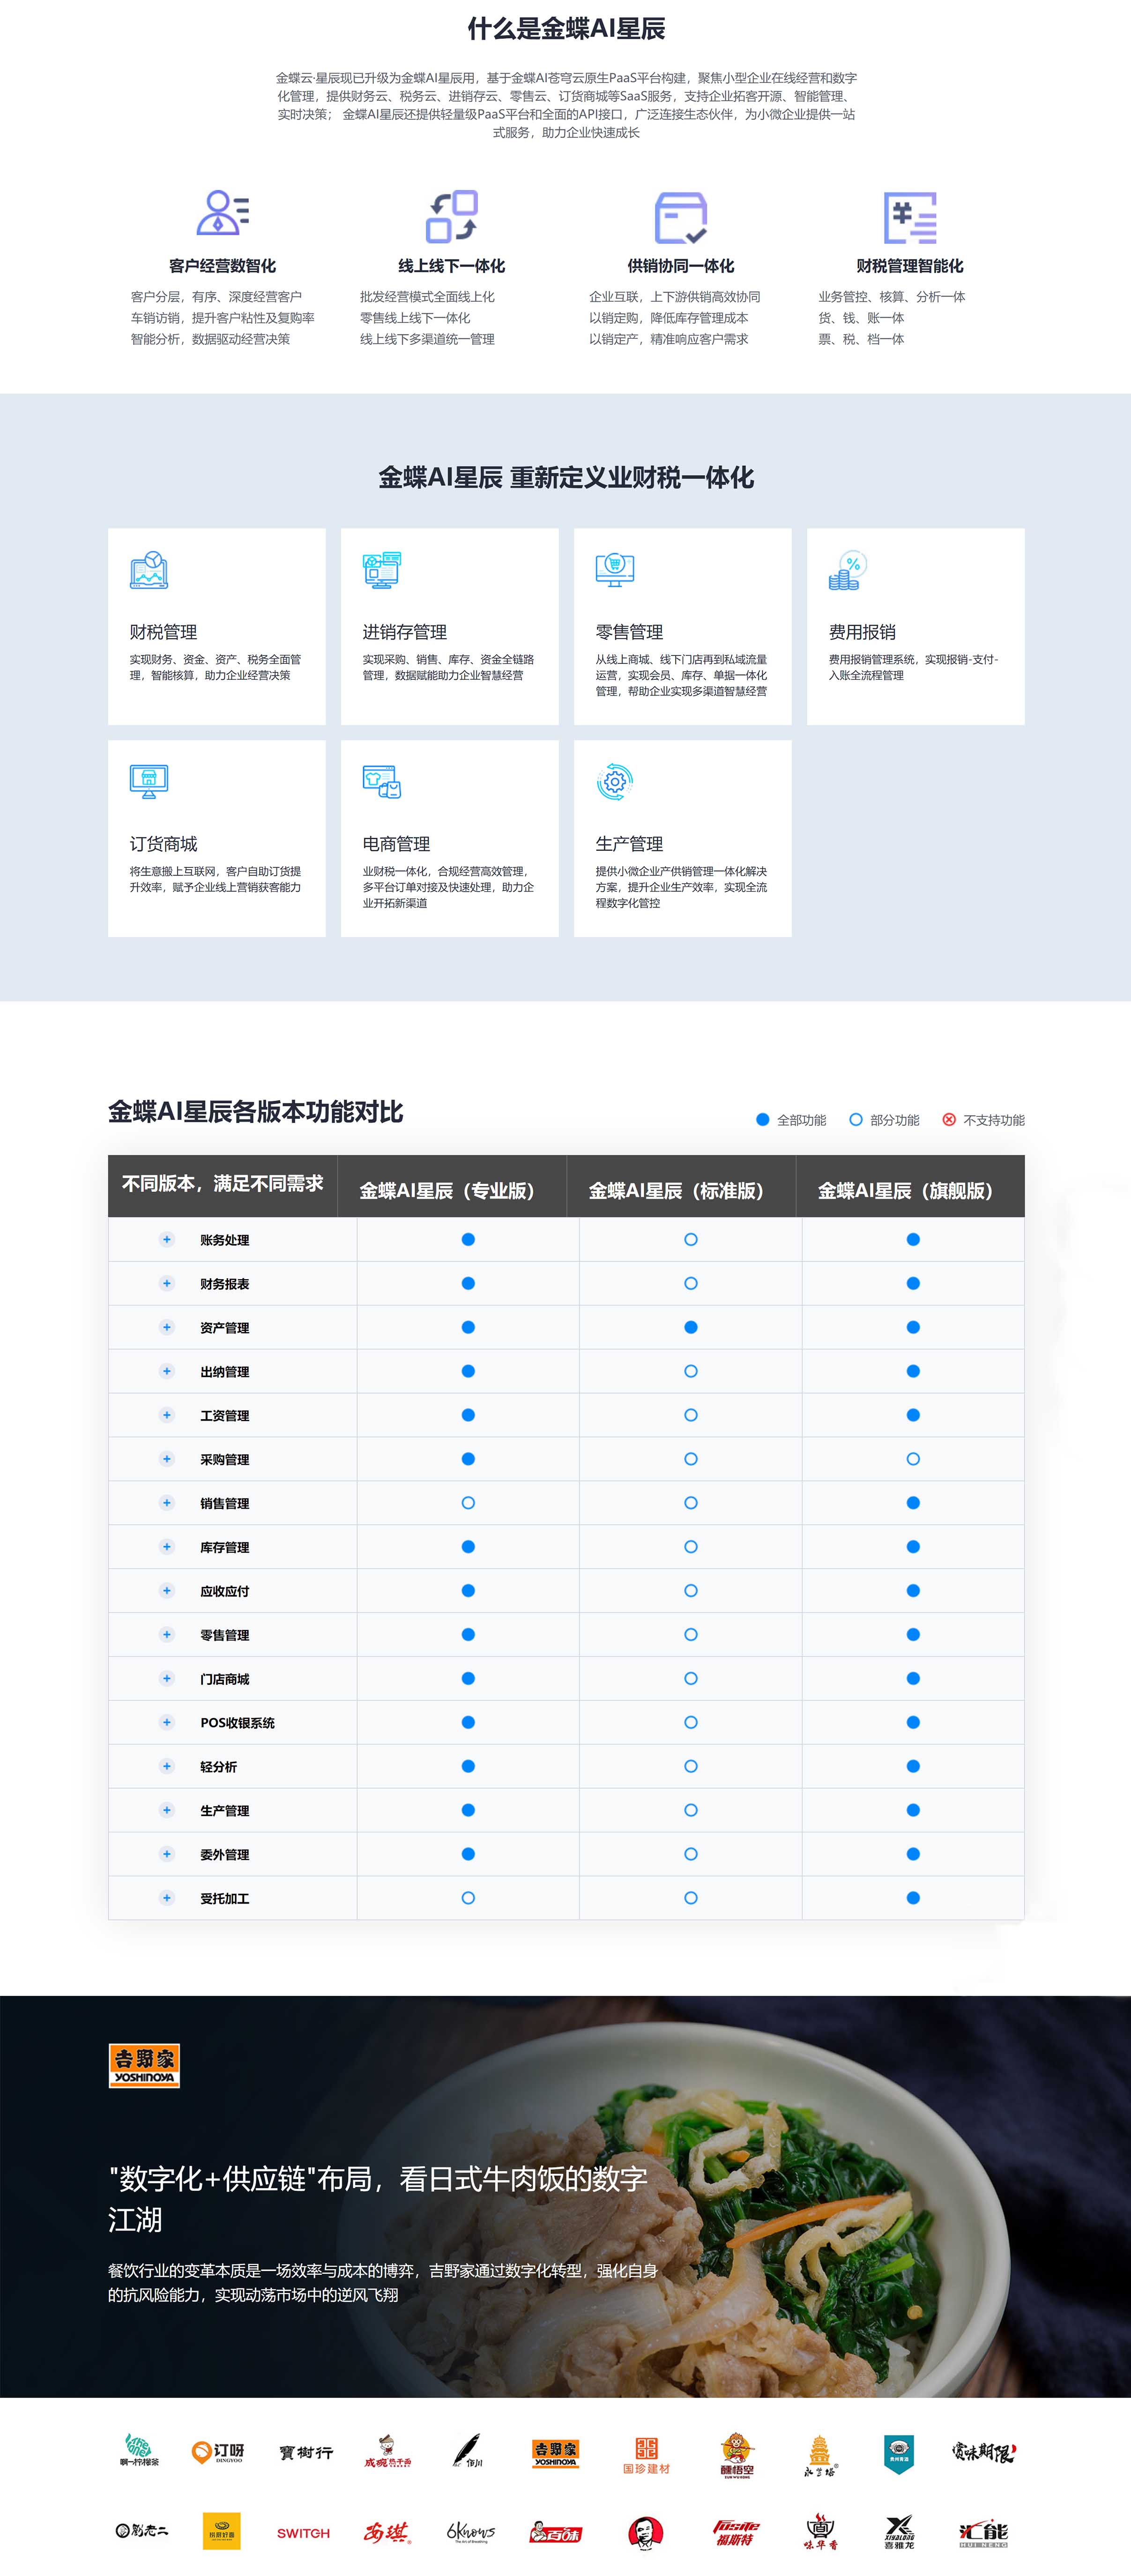The height and width of the screenshot is (2576, 1131).
Task: Click the 订呀 customer logo
Action: 218,2452
